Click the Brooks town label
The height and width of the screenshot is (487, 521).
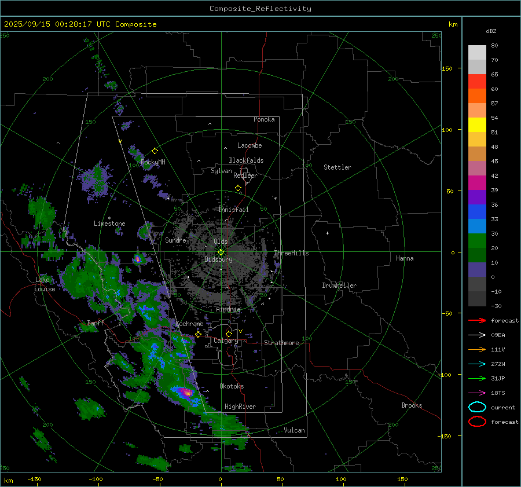[x=412, y=405]
